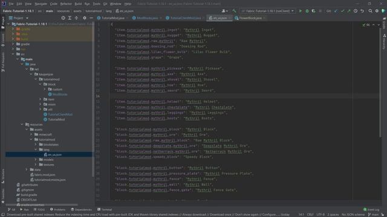This screenshot has width=387, height=217.
Task: Open the Project view type dropdown
Action: coord(19,18)
